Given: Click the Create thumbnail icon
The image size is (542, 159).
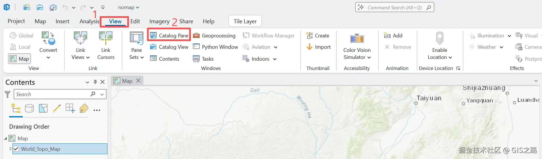Looking at the screenshot, I should point(309,35).
